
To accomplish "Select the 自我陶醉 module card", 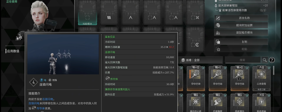I will pos(218,103).
